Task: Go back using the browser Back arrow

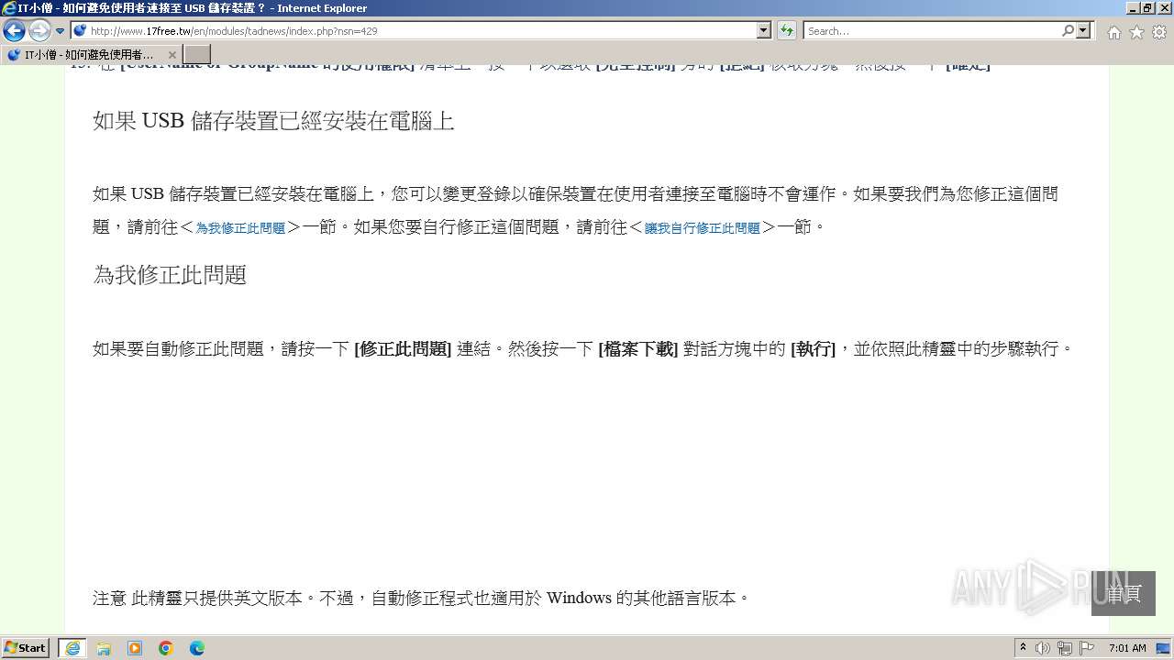Action: (14, 31)
